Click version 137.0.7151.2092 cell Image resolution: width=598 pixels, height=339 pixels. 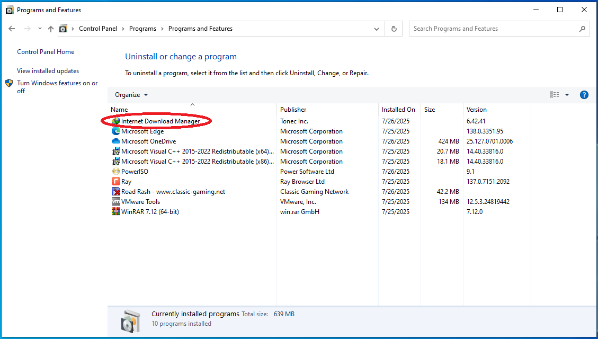click(488, 182)
